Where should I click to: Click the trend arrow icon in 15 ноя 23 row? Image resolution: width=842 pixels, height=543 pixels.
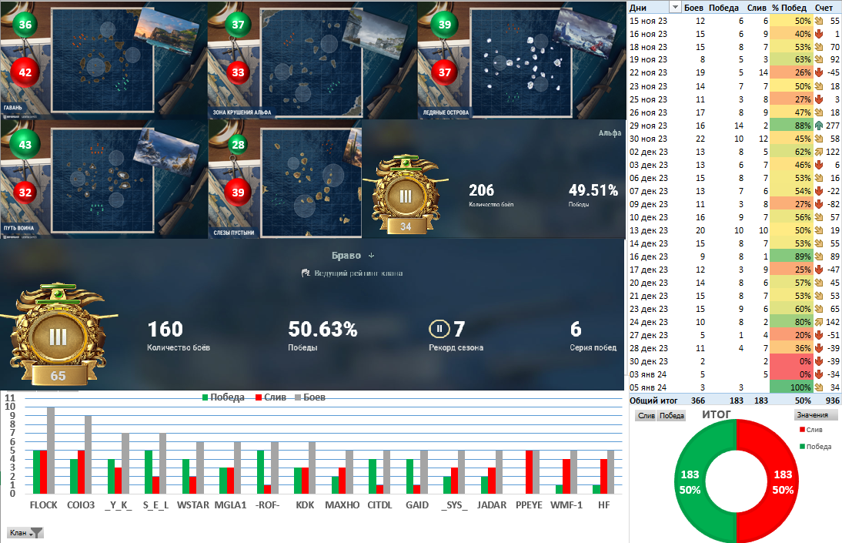coord(819,21)
